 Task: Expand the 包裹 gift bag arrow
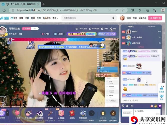point(92,113)
